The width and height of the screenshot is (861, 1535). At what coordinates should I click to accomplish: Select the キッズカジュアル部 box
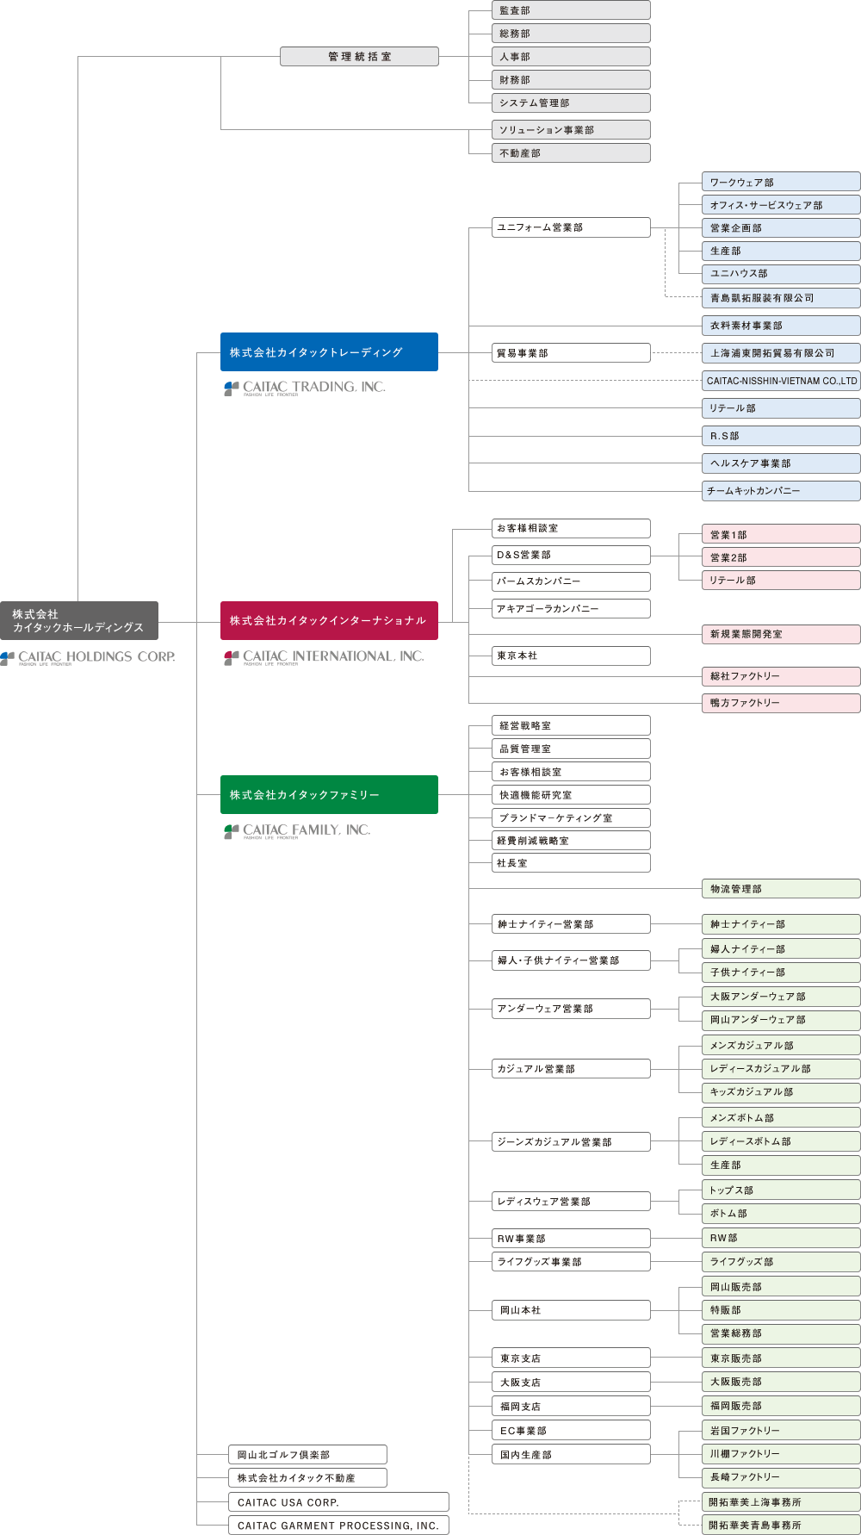[x=781, y=1092]
